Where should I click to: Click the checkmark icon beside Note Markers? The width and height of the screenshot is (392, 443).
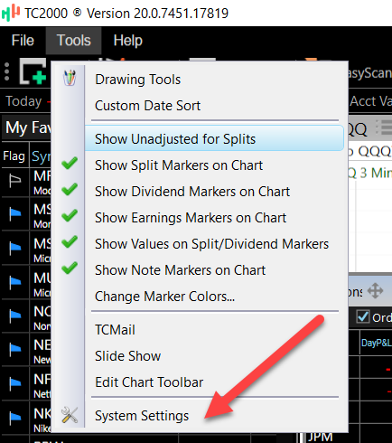click(x=70, y=269)
